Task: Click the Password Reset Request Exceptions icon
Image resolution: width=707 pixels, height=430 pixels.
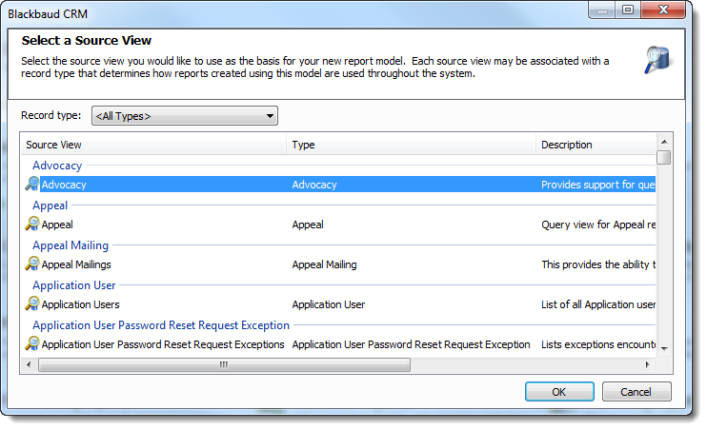Action: [x=32, y=343]
